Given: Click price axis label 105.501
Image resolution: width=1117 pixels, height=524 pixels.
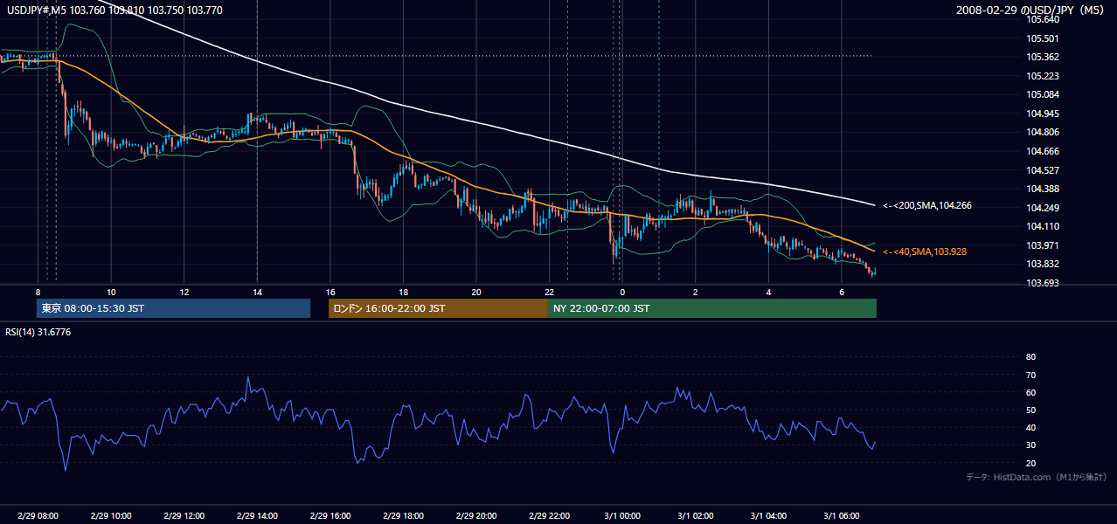Looking at the screenshot, I should 1043,38.
